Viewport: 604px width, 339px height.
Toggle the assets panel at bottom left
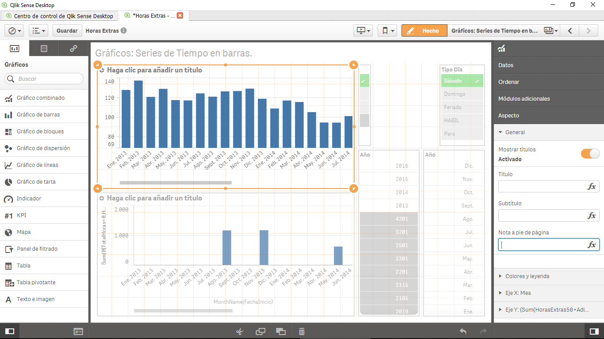(x=9, y=331)
